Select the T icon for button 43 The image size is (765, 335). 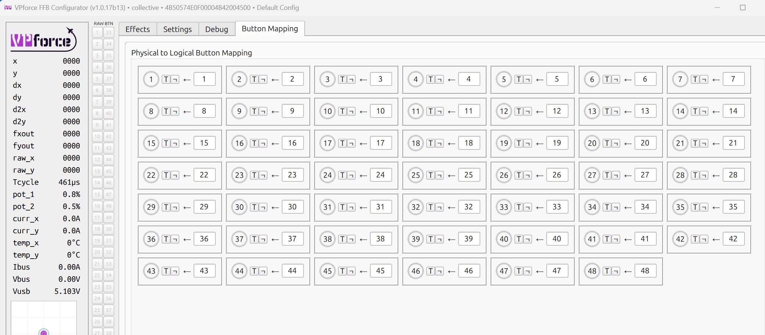[166, 271]
